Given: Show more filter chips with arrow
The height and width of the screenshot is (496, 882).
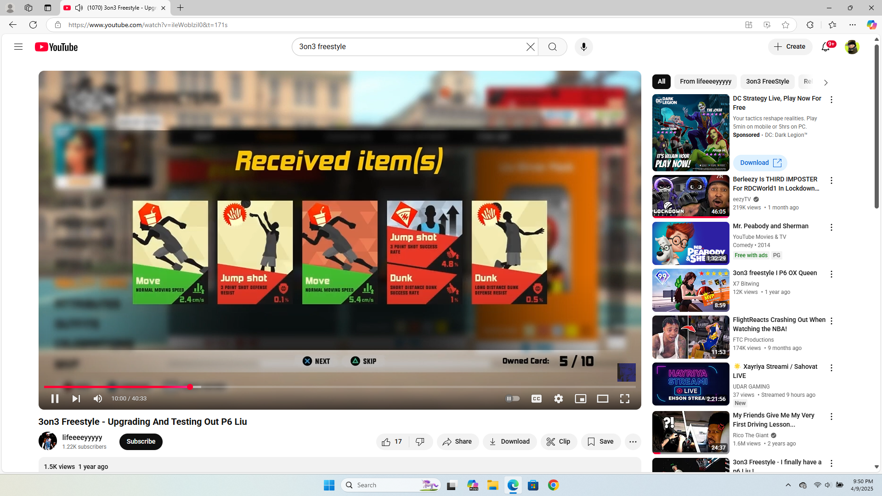Looking at the screenshot, I should click(826, 83).
